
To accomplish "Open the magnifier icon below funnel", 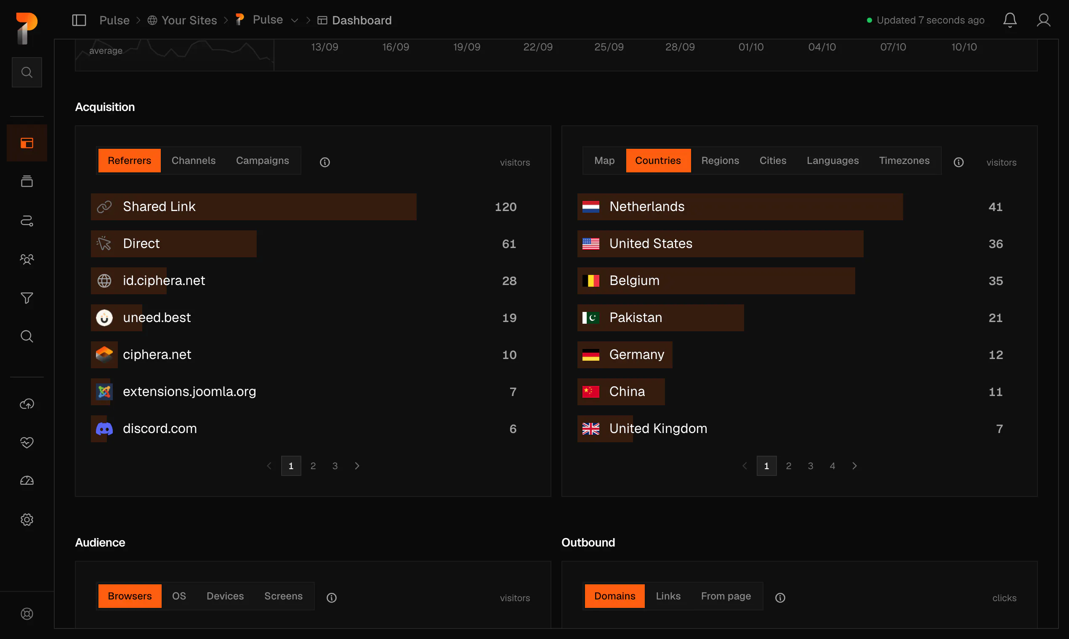I will pyautogui.click(x=27, y=336).
